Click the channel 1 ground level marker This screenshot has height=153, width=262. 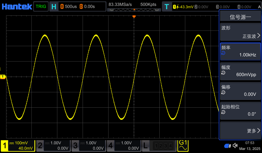(x=3, y=77)
